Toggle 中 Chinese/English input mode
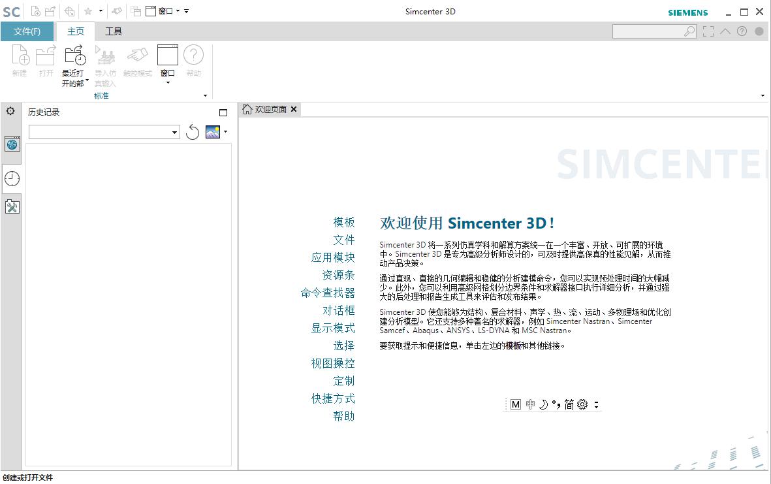 click(x=530, y=404)
